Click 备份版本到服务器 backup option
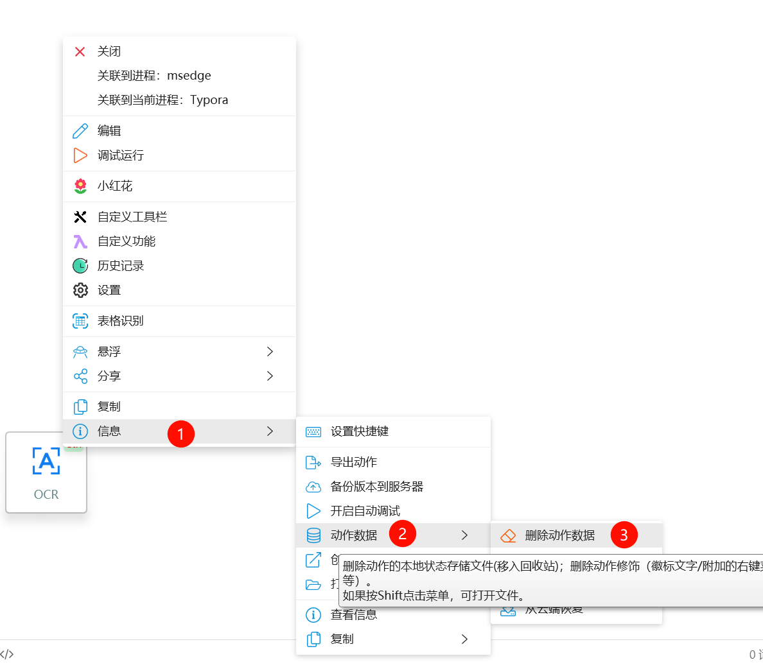Viewport: 763px width, 667px height. (x=377, y=487)
